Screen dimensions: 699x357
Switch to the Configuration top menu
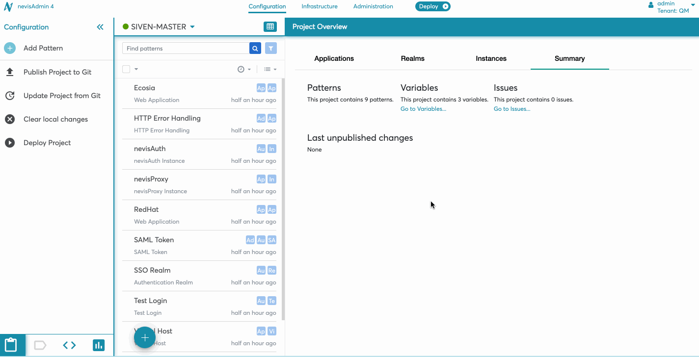(267, 7)
